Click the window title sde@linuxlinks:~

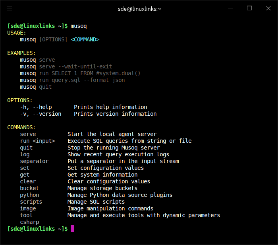139,9
